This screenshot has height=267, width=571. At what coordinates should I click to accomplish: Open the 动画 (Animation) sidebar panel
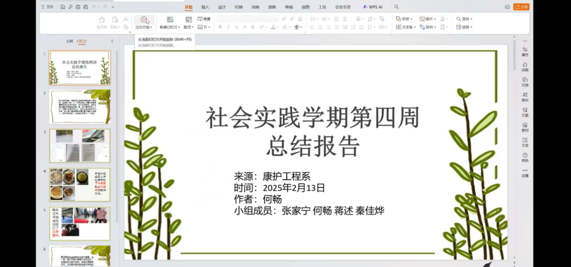pyautogui.click(x=525, y=67)
